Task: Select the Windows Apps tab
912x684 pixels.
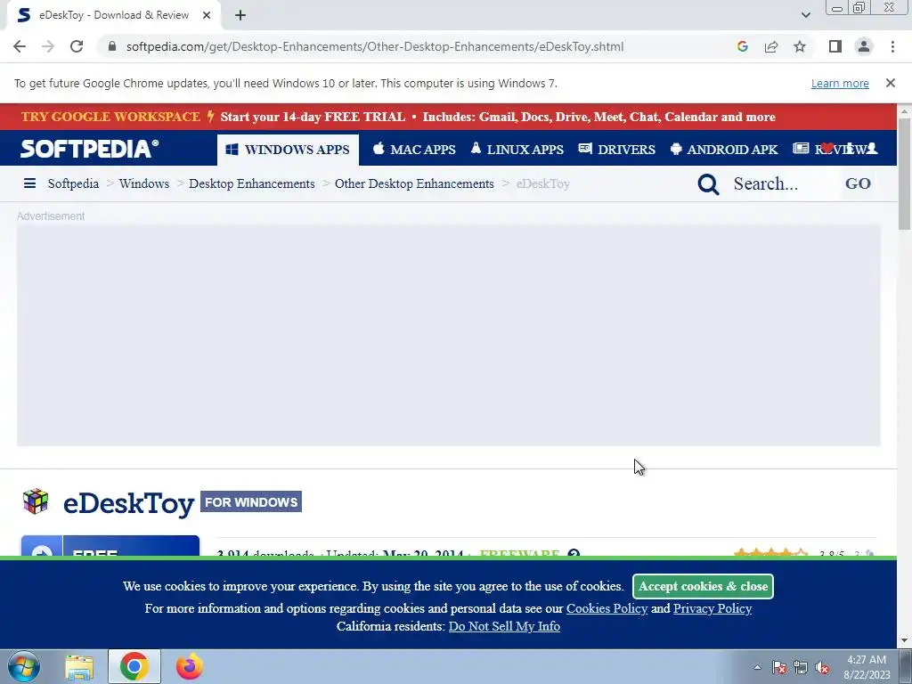Action: coord(288,150)
